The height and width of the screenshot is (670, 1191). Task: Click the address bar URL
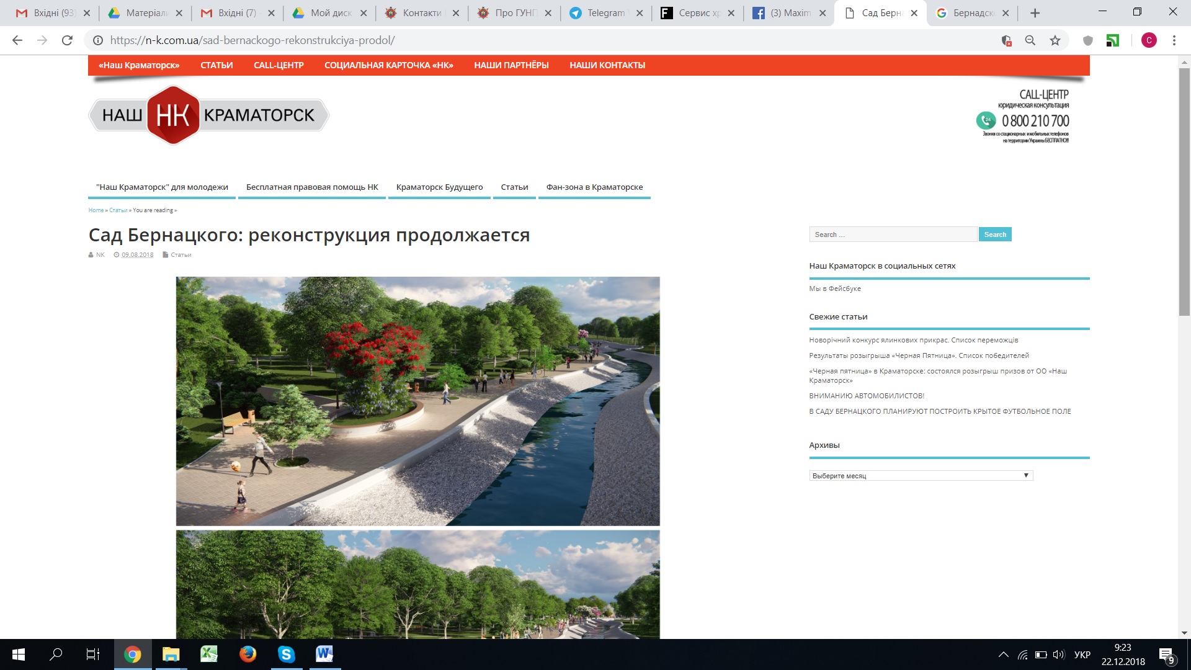[x=252, y=40]
